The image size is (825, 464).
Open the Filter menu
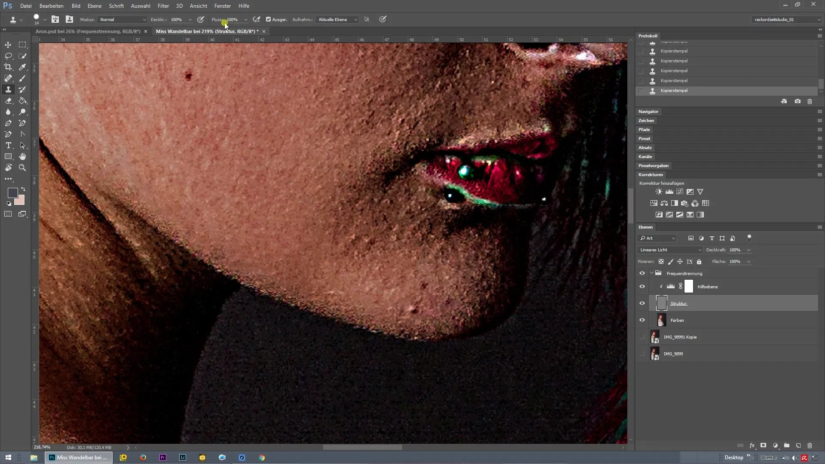click(163, 6)
